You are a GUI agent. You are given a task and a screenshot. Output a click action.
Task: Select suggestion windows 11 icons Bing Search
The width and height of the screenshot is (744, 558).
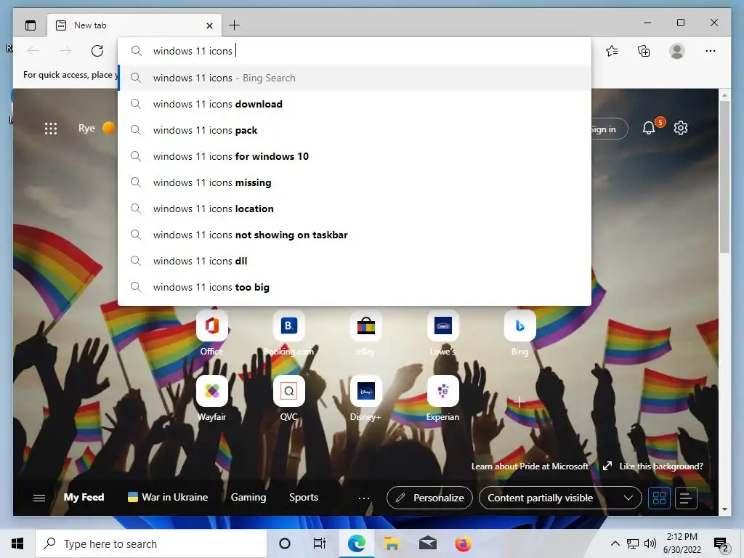355,78
